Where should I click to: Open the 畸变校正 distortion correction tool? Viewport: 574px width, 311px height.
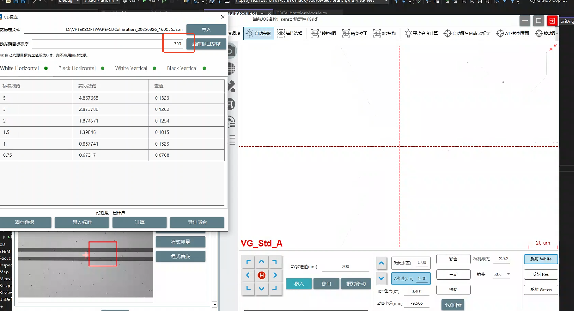(354, 34)
